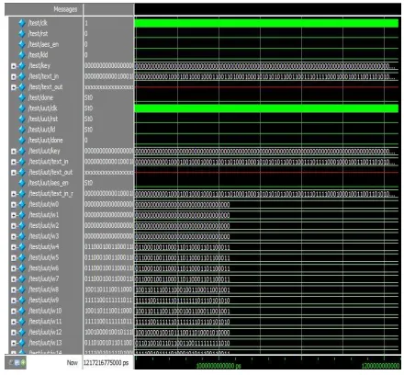Expand the /test/text_out bus
Viewport: 404px width, 375px height.
(14, 87)
